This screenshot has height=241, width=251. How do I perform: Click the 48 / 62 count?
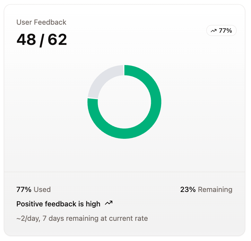coord(42,40)
